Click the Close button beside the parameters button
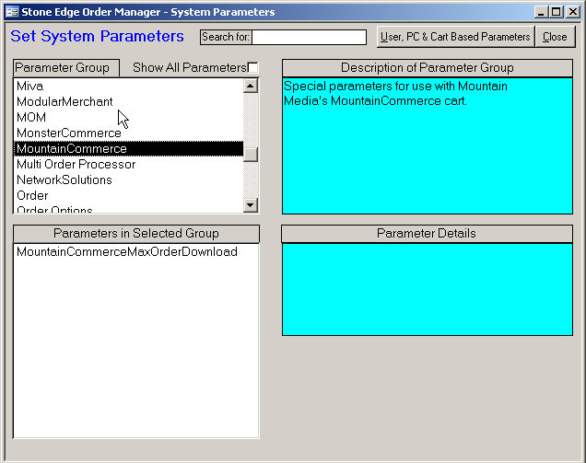Image resolution: width=586 pixels, height=463 pixels. pos(555,37)
